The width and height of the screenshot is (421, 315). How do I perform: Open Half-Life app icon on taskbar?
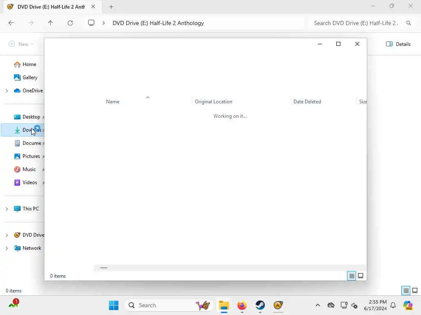[x=278, y=305]
